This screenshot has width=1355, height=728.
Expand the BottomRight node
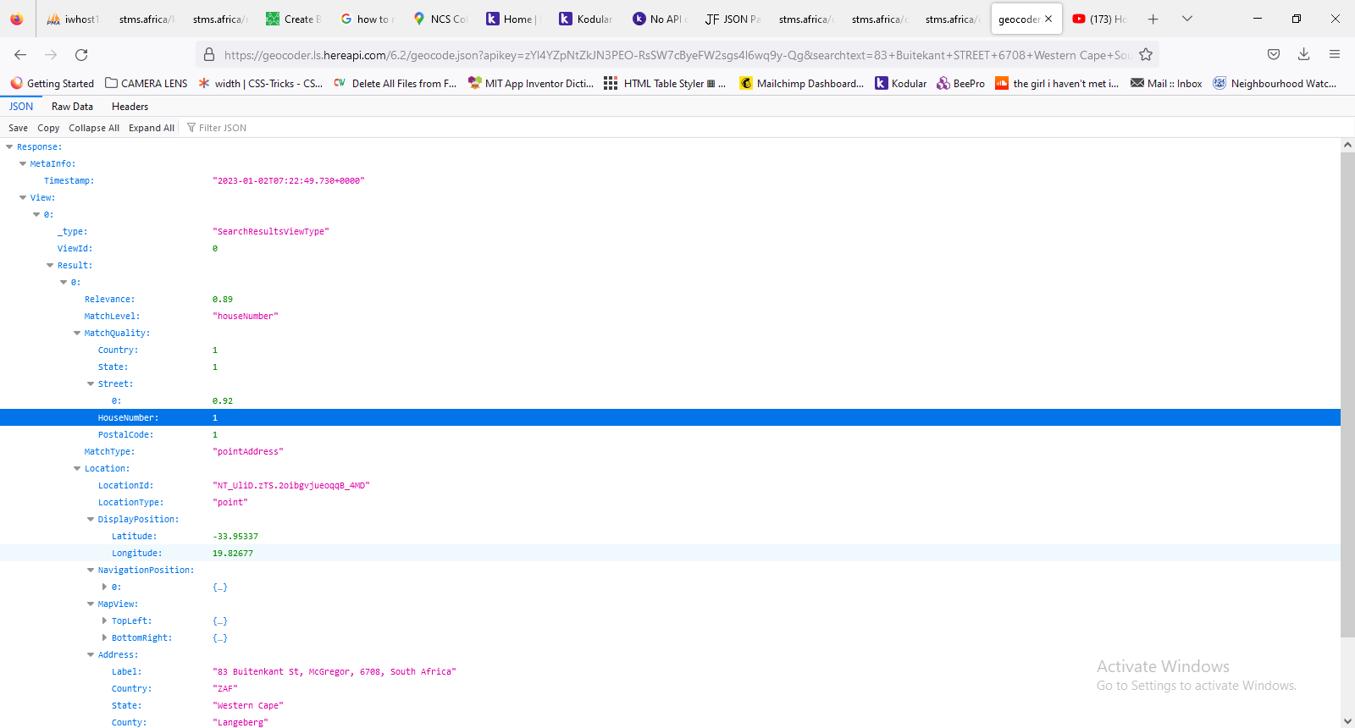coord(104,638)
